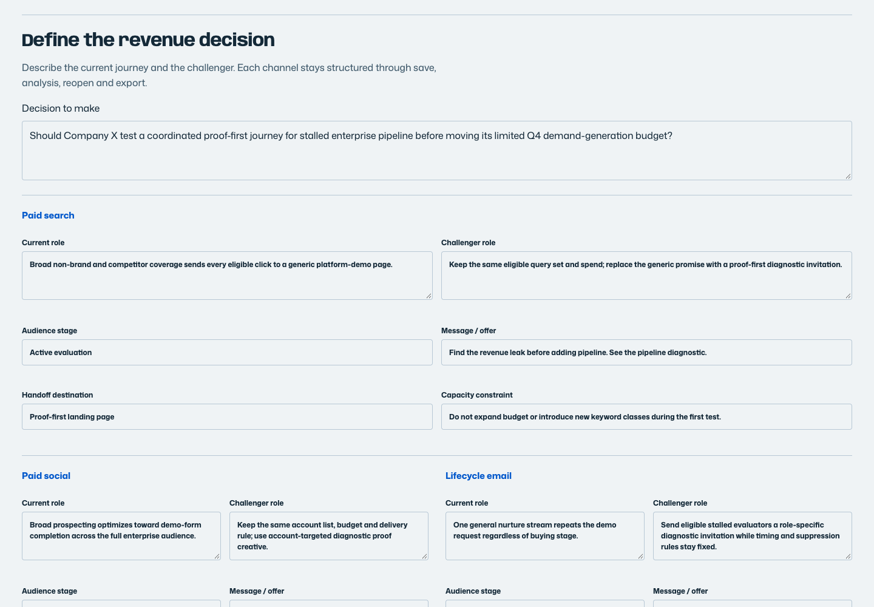Click the Lifecycle email 'Challenger role' label
874x607 pixels.
680,503
